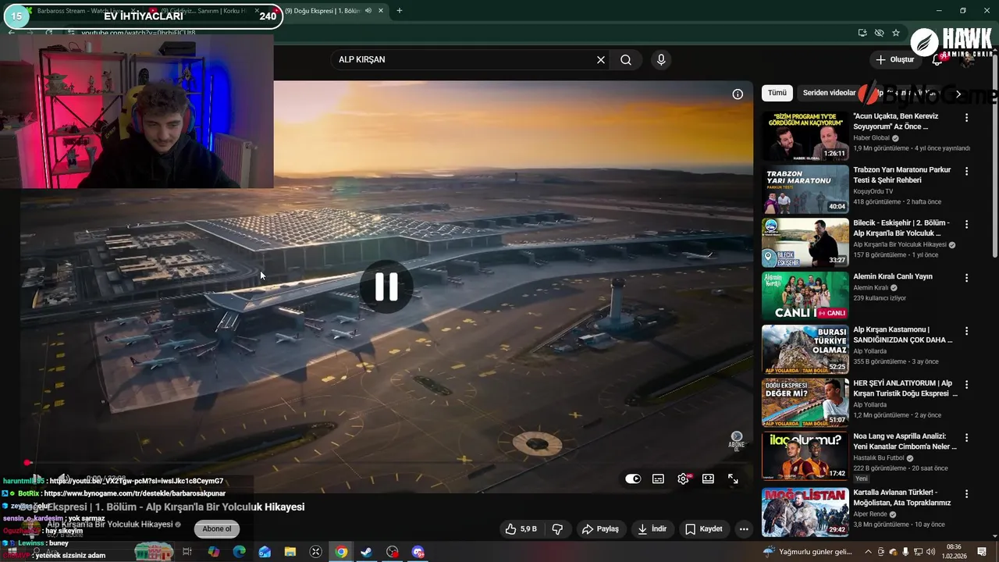Bookmark this page with star icon
Image resolution: width=999 pixels, height=562 pixels.
point(896,33)
